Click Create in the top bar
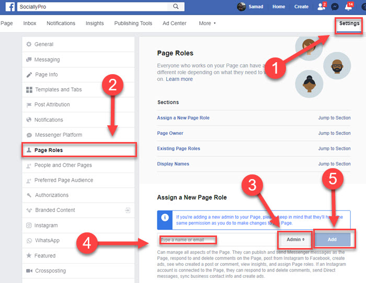Image resolution: width=366 pixels, height=283 pixels. (x=301, y=7)
